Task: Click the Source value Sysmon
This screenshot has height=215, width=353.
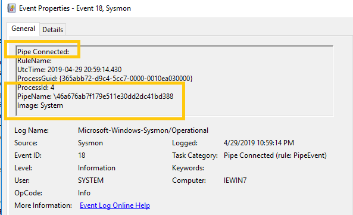Action: coord(90,143)
